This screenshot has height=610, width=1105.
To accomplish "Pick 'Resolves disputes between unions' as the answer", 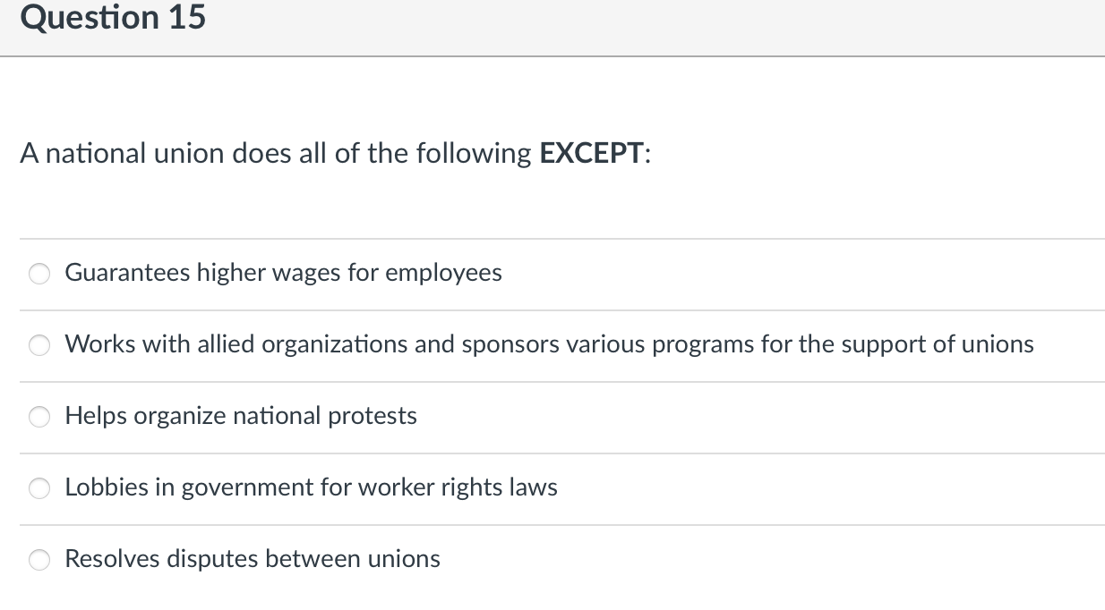I will pos(39,559).
